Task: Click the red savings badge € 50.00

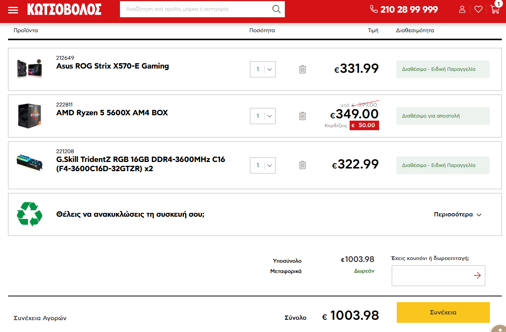Action: [364, 125]
